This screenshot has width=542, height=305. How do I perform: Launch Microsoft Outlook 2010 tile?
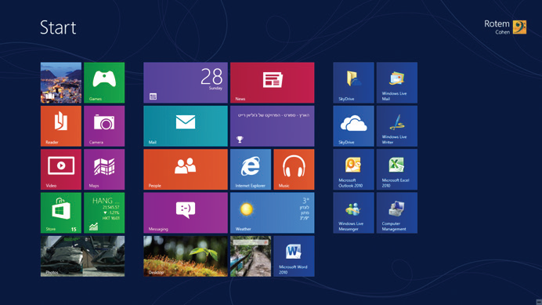353,169
